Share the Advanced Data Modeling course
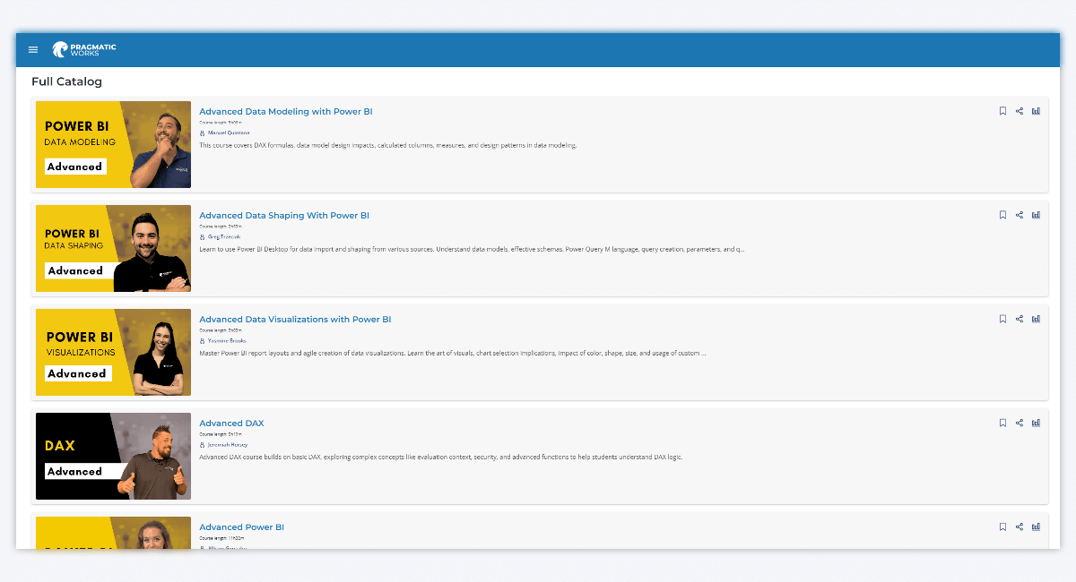This screenshot has width=1076, height=582. (1020, 111)
